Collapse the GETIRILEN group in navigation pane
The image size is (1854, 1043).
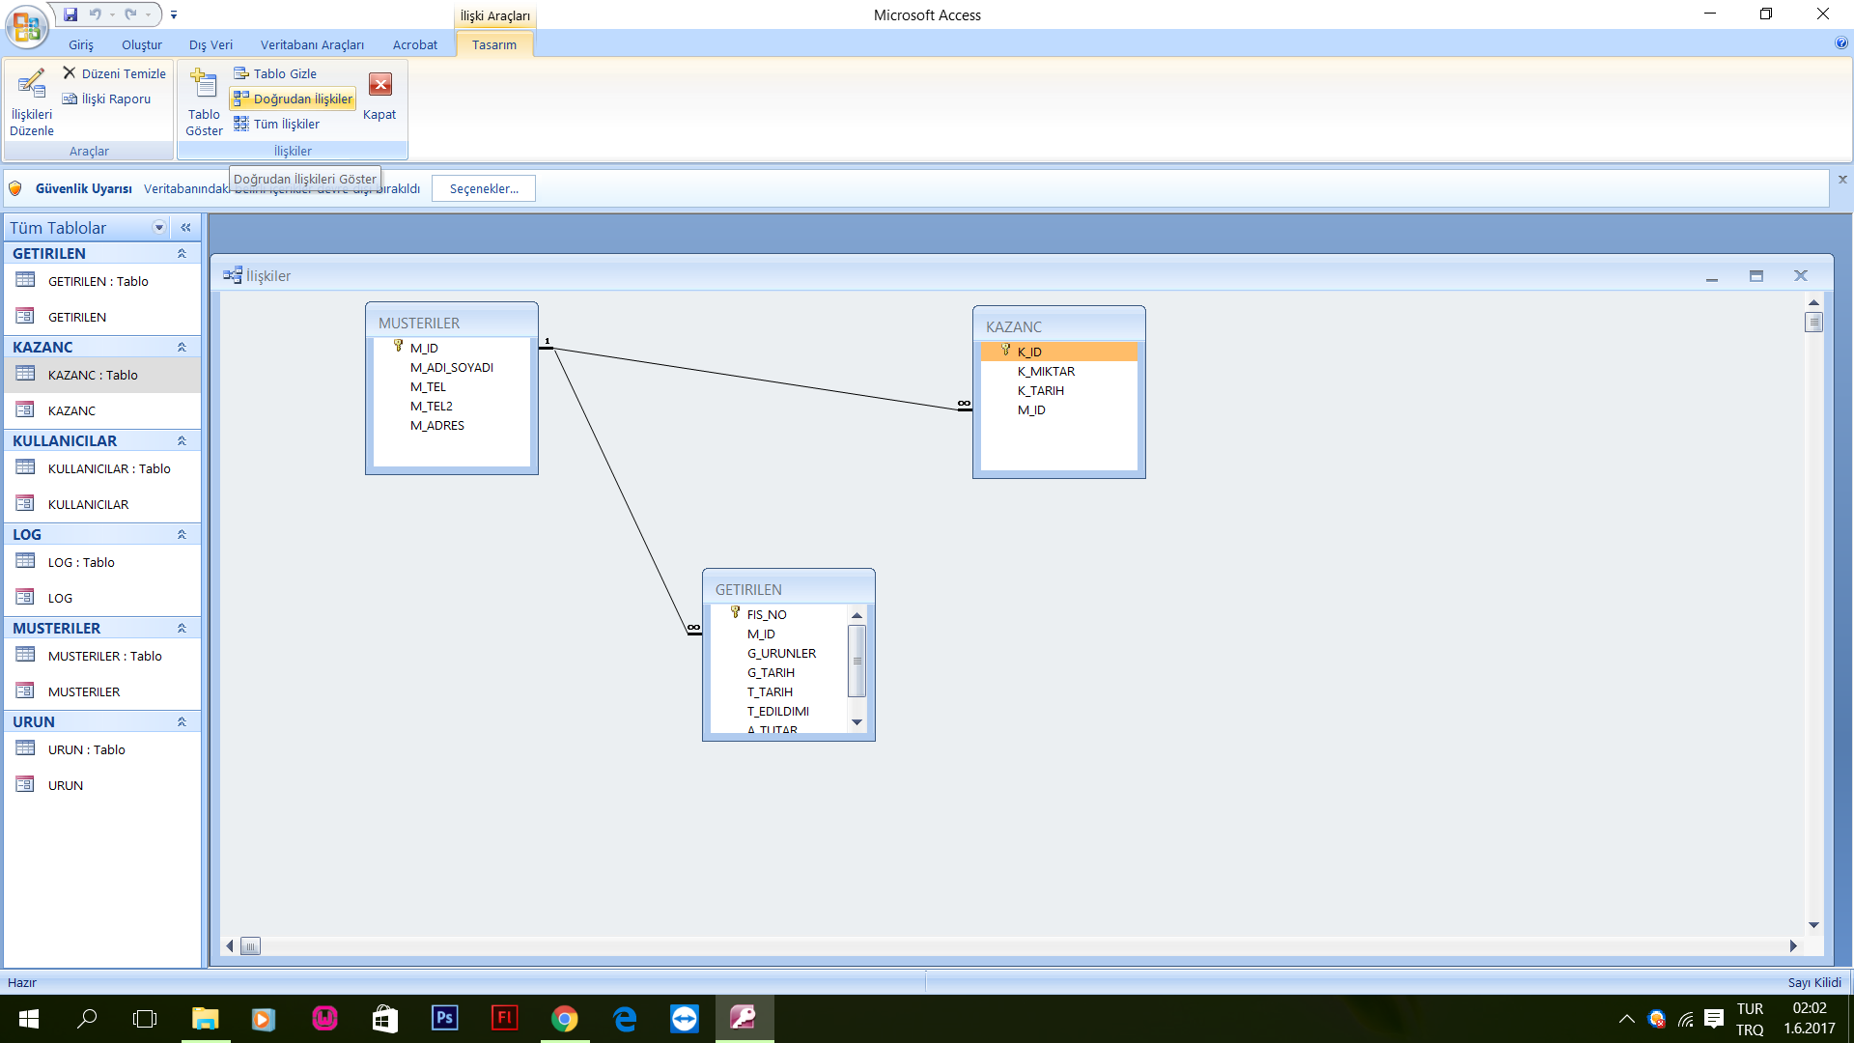[x=182, y=253]
